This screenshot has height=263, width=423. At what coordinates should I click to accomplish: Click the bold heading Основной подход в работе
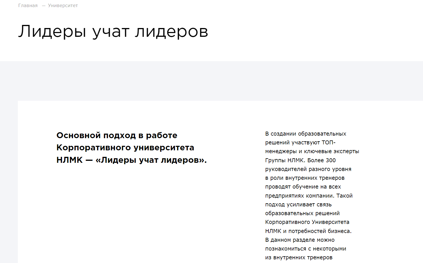[x=117, y=135]
